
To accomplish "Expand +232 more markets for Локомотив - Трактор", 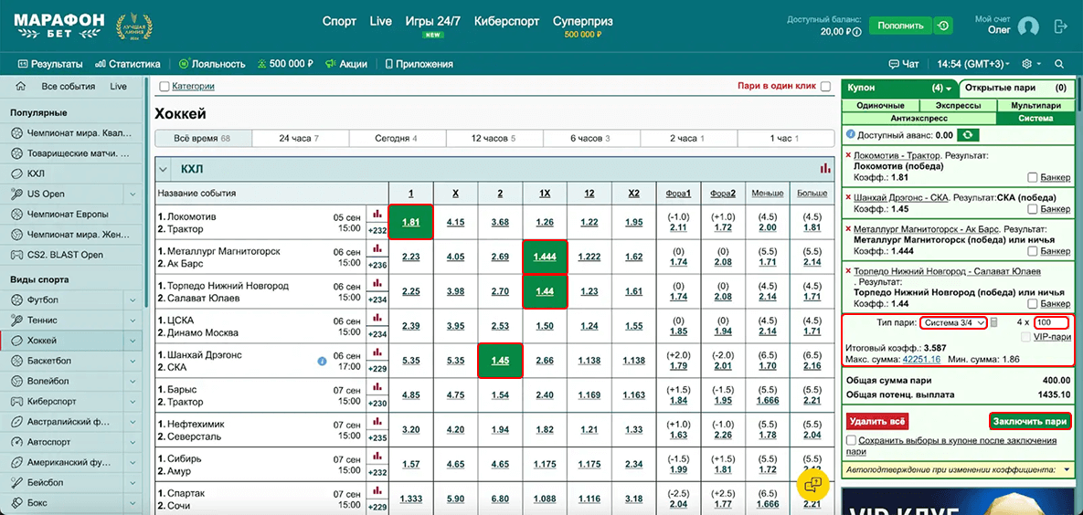I will [x=377, y=231].
